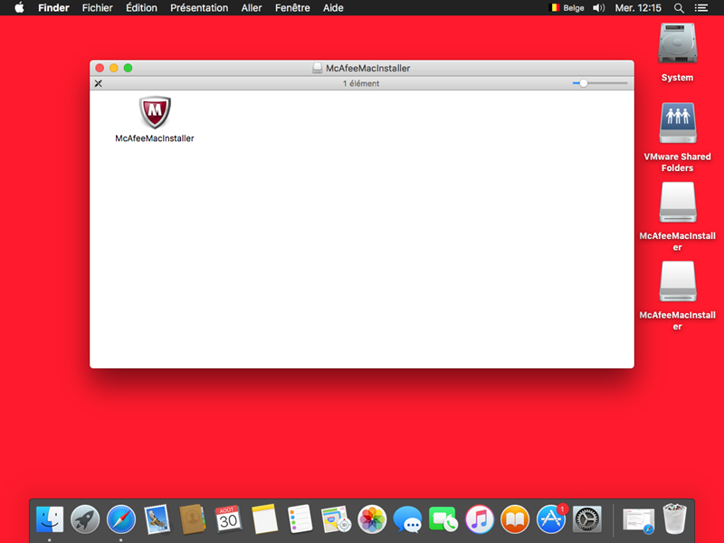Select the System hard drive on desktop

tap(677, 44)
